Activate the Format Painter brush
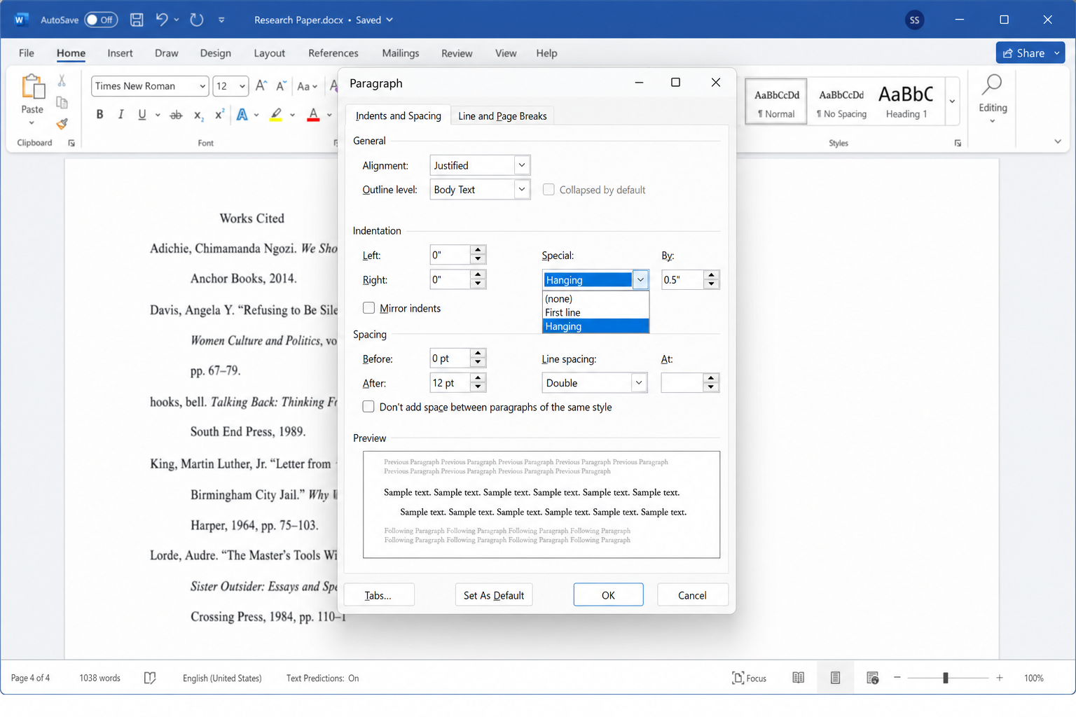 62,124
